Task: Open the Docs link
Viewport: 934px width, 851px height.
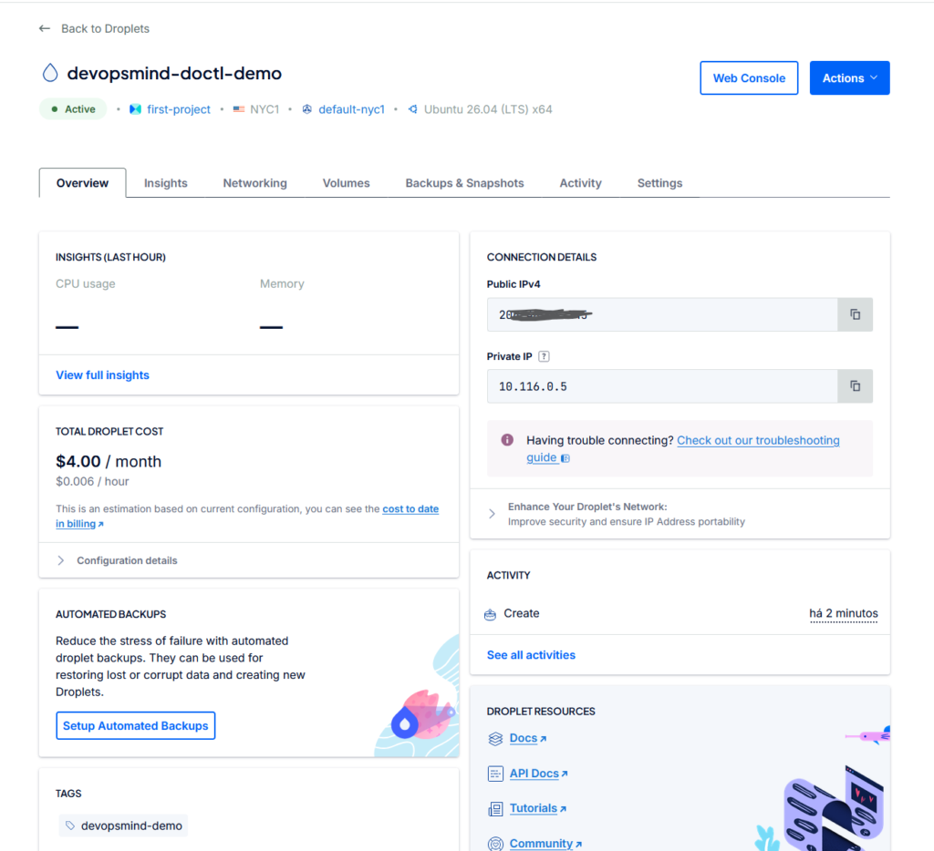Action: 528,738
